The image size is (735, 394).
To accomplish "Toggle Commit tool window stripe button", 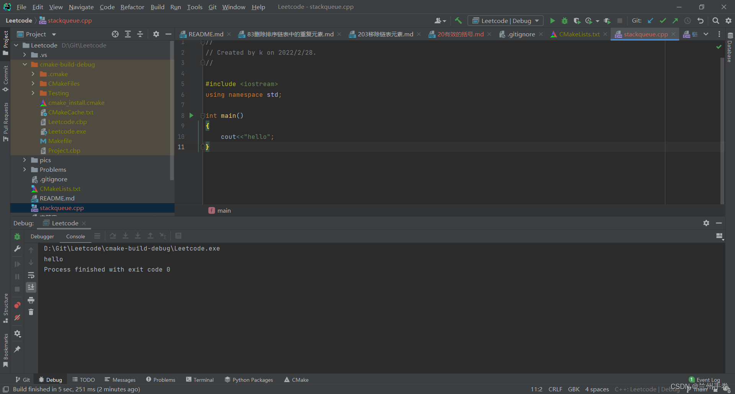I will pyautogui.click(x=5, y=78).
